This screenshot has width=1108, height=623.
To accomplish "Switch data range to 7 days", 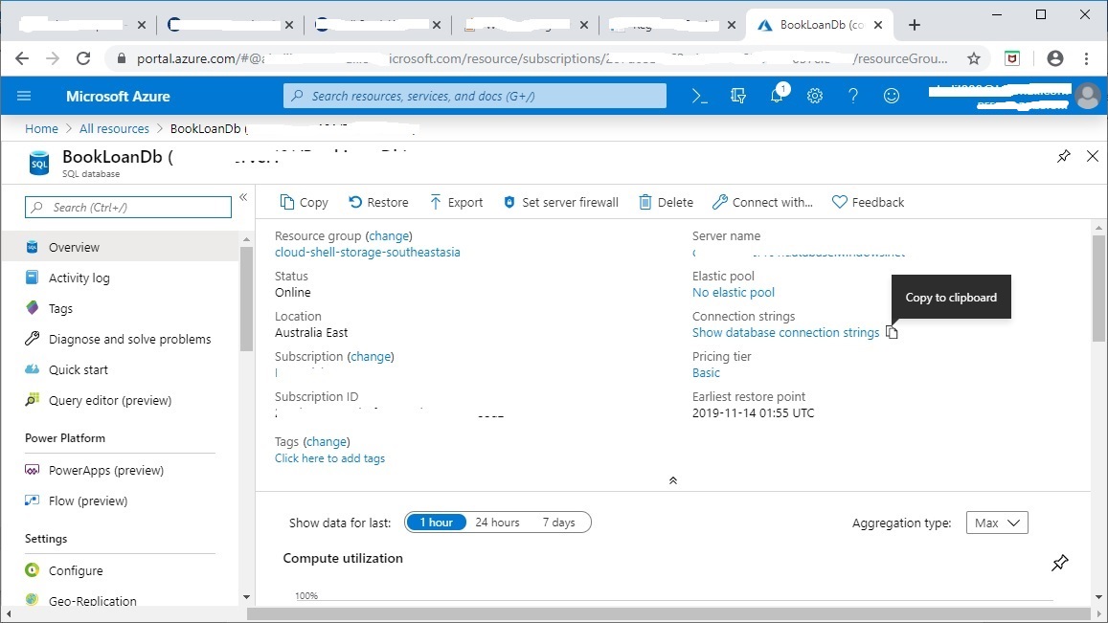I will (x=560, y=522).
